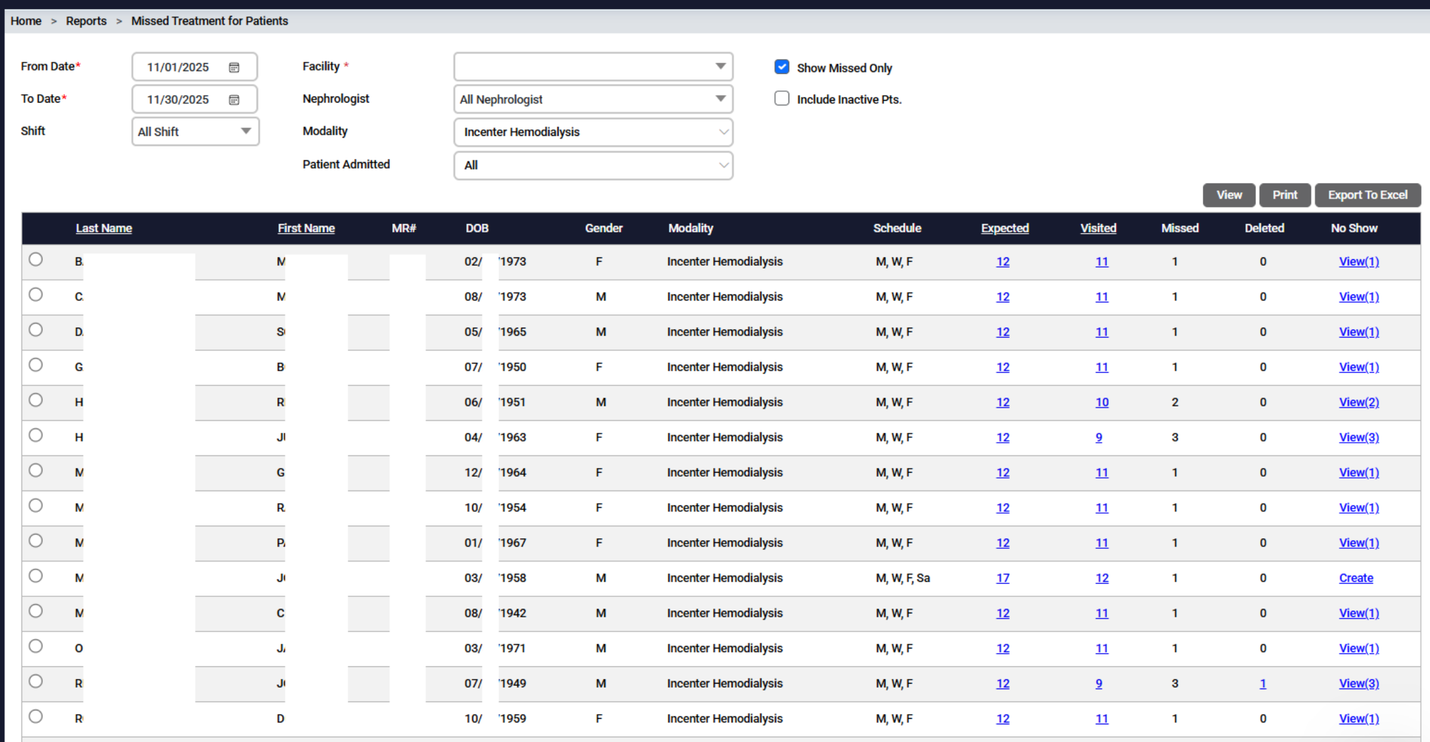
Task: Open Expected 12 link in the 1950 patient row
Action: (1003, 367)
